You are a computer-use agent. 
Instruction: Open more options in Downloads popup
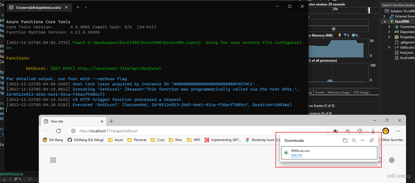363,140
